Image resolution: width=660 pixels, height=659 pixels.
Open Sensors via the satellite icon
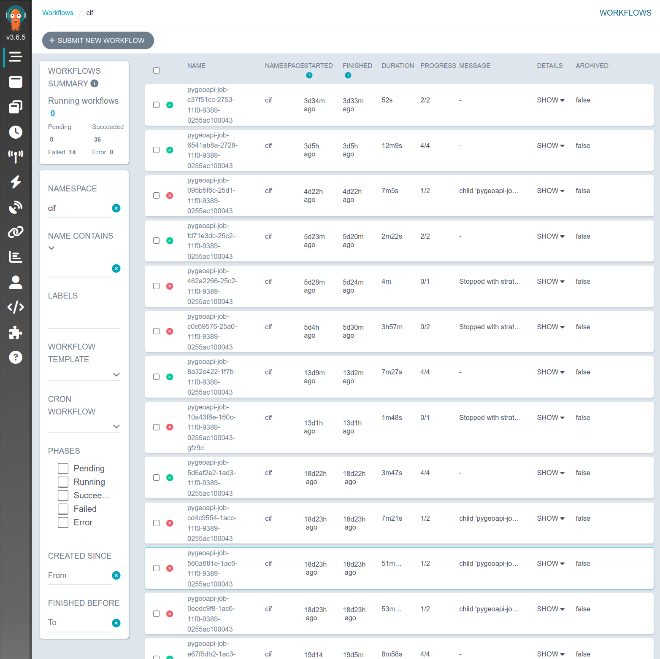[x=16, y=207]
